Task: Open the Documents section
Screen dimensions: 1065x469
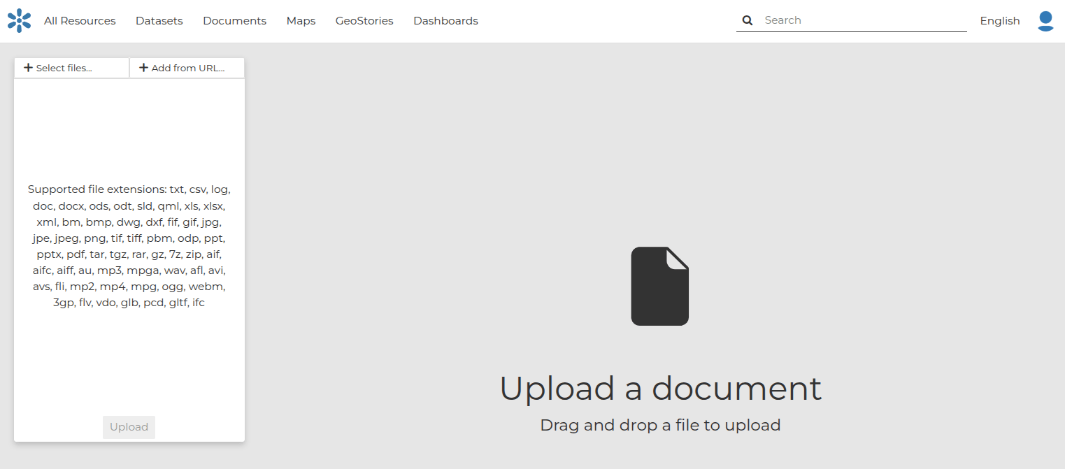Action: tap(234, 21)
